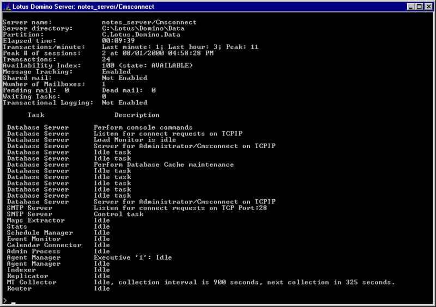
Task: Click the 'Schedule Manager' task name
Action: coord(40,233)
